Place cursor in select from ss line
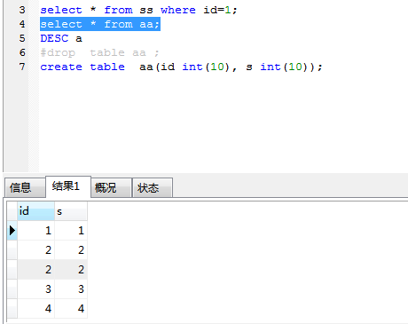408x324 pixels. point(138,10)
